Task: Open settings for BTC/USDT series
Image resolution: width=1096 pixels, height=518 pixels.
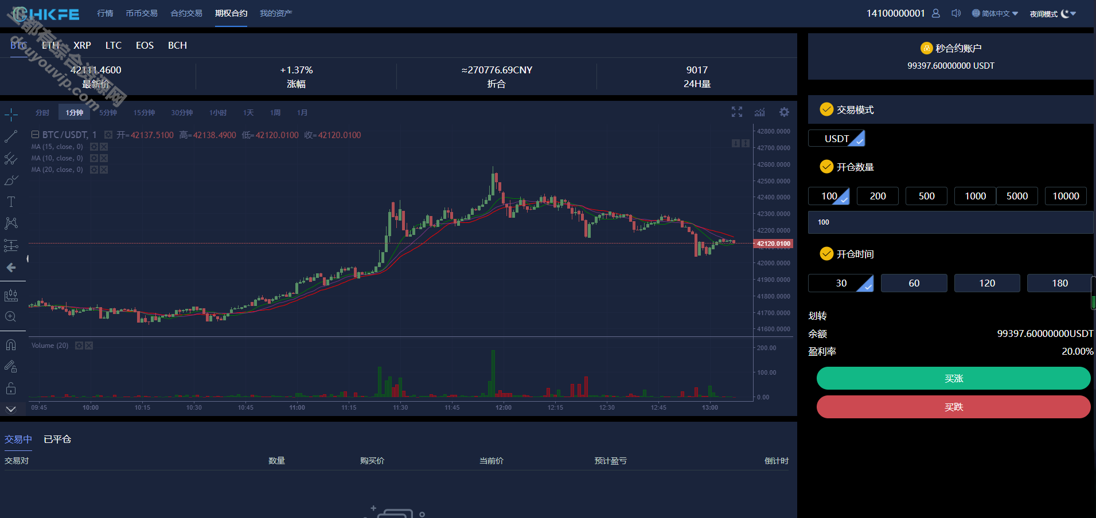Action: click(108, 135)
